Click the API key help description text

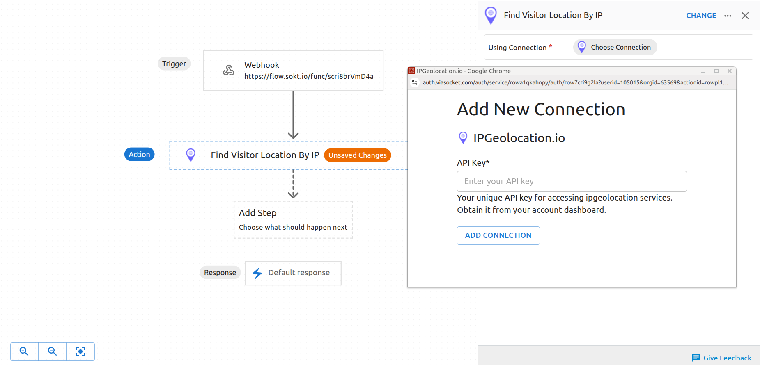565,204
